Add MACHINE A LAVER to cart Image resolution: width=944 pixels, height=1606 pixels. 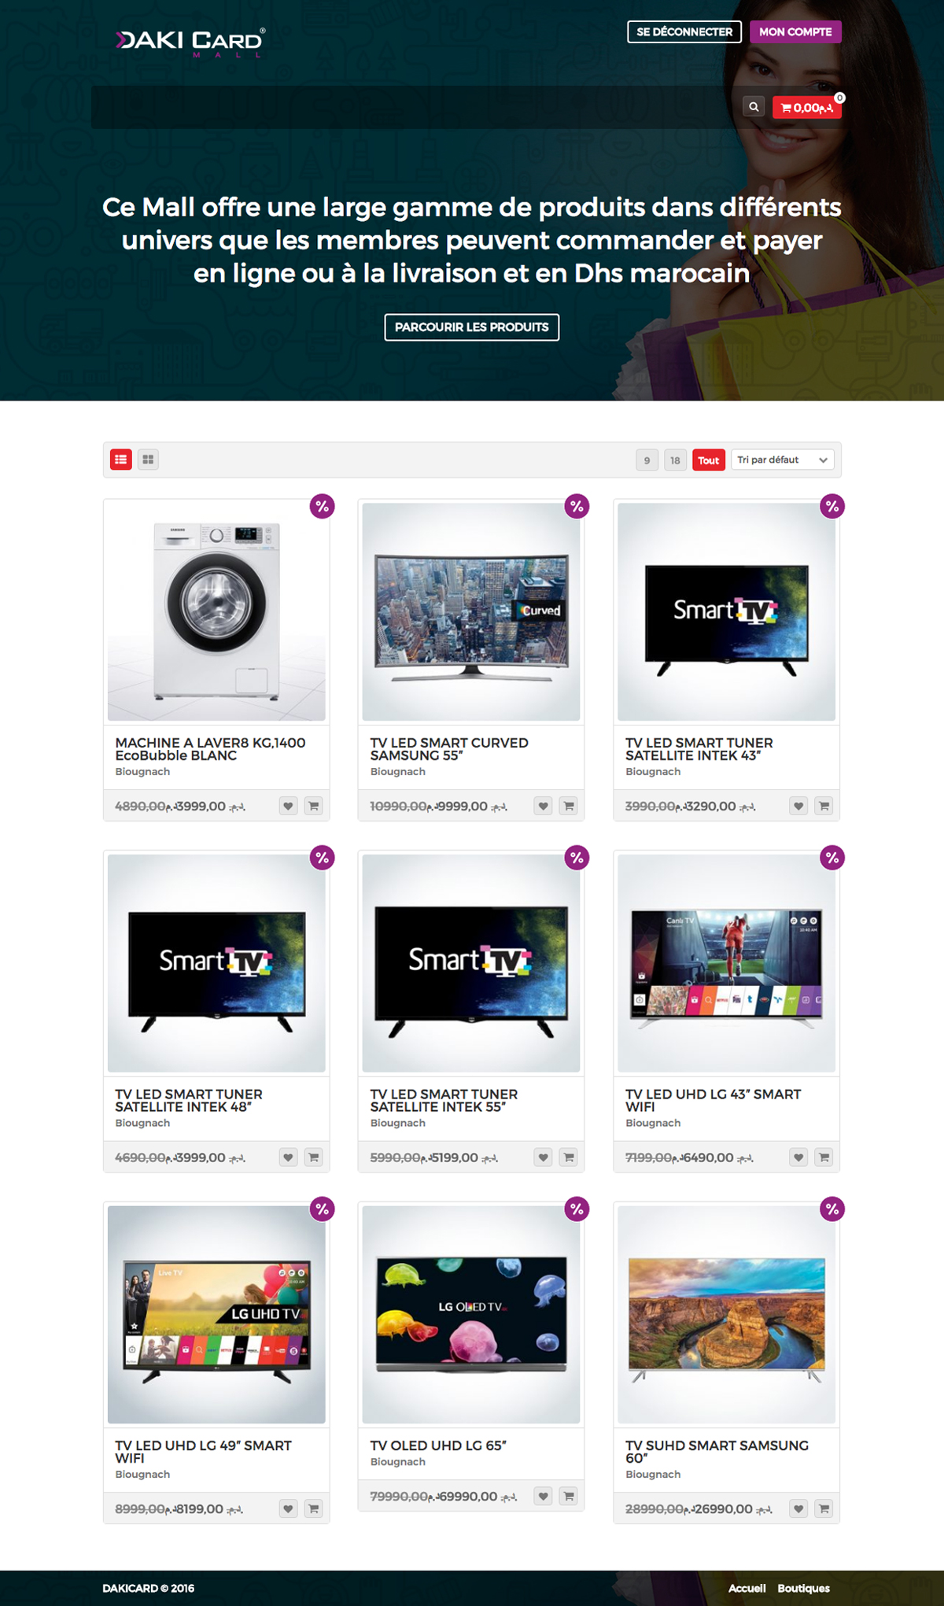click(x=314, y=806)
